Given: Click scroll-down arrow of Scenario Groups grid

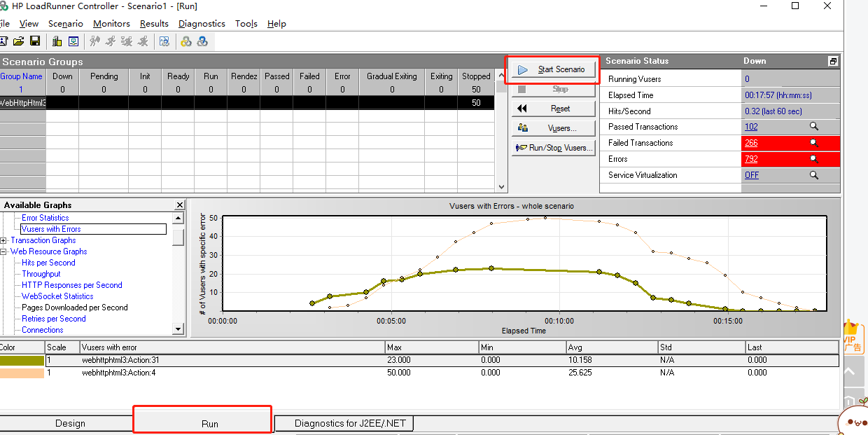Looking at the screenshot, I should point(500,187).
